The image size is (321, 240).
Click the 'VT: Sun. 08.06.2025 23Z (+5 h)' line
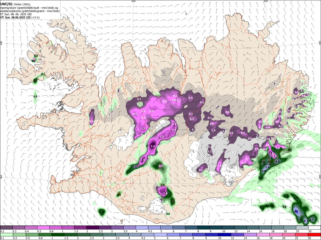20,17
